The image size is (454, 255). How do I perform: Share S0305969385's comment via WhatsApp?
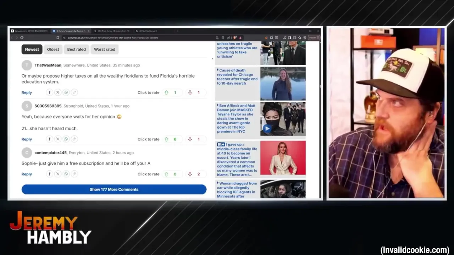coord(66,139)
